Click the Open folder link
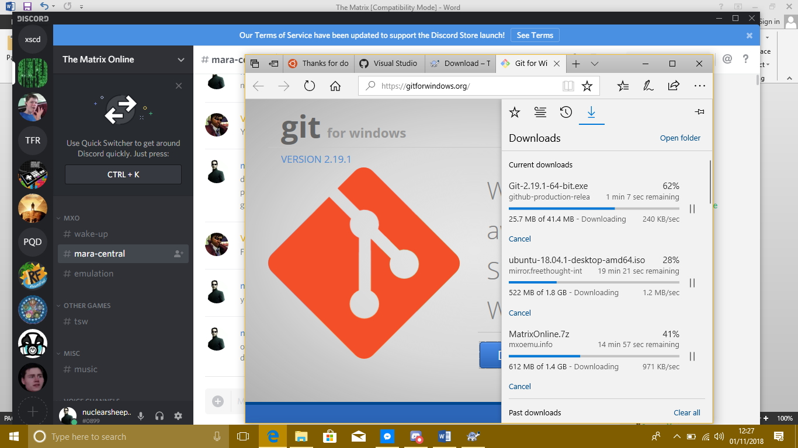Viewport: 798px width, 448px height. point(680,138)
